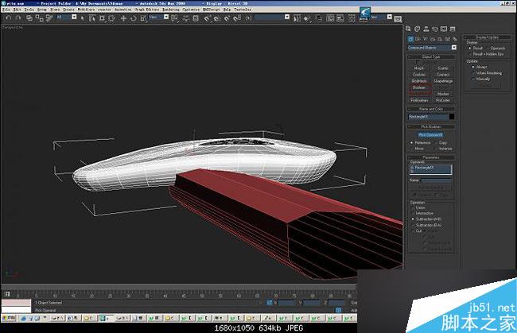Select the Move radio option

tap(417, 149)
